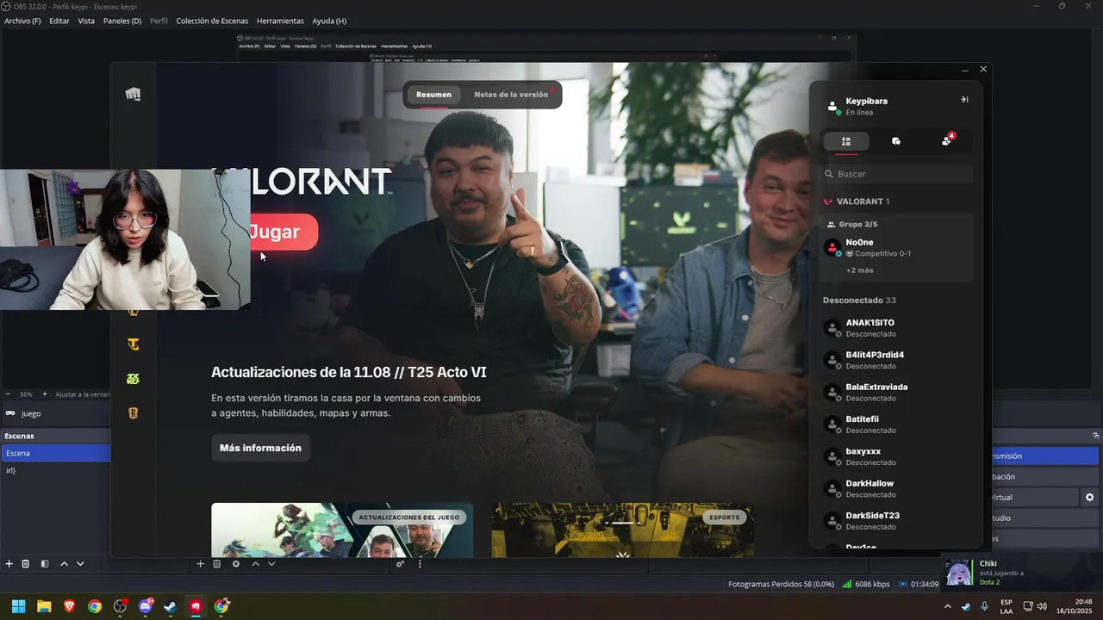Select friend B4lit4P3rdid4
The width and height of the screenshot is (1103, 620).
[896, 360]
